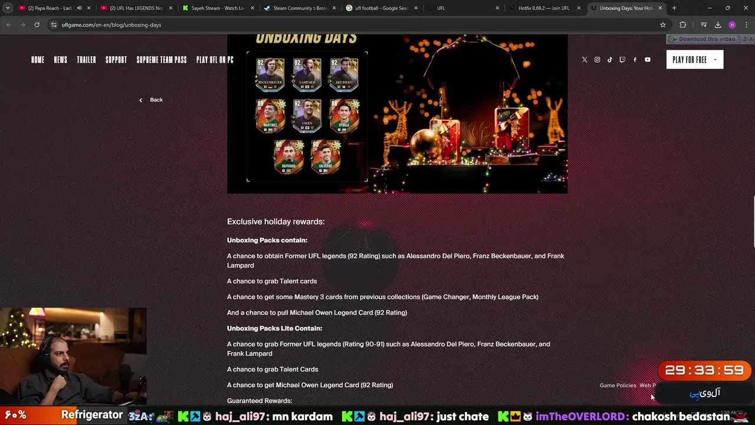Click the 'Unboxing Packs contain:' subheading
Screen dimensions: 755x425
coord(267,240)
